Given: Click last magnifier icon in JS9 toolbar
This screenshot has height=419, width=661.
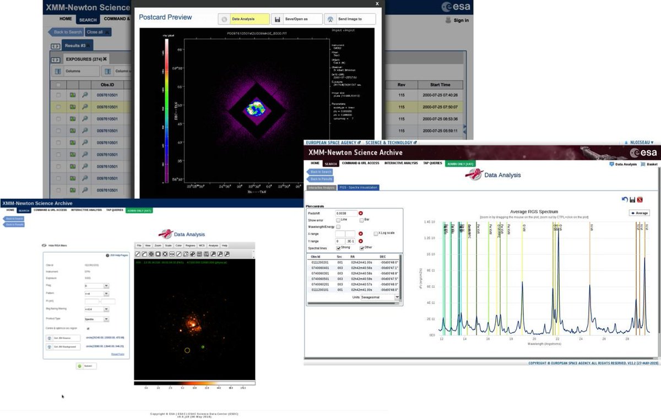Looking at the screenshot, I should click(227, 254).
